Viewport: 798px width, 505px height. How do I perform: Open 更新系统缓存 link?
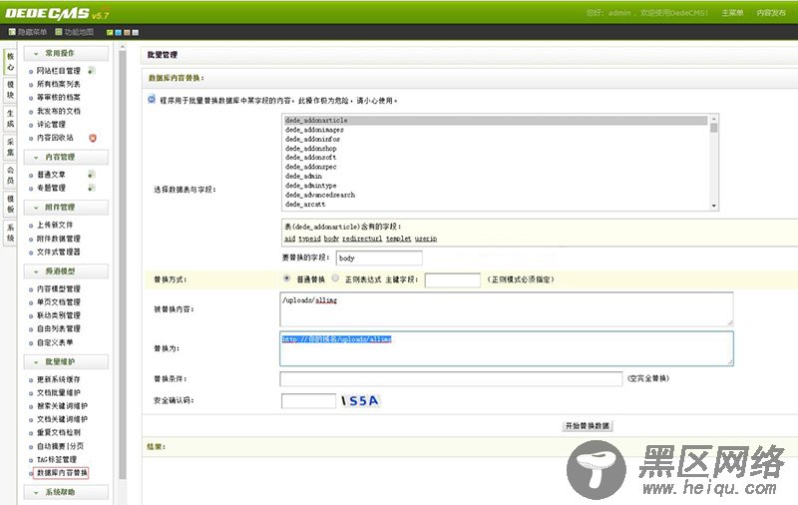click(59, 379)
